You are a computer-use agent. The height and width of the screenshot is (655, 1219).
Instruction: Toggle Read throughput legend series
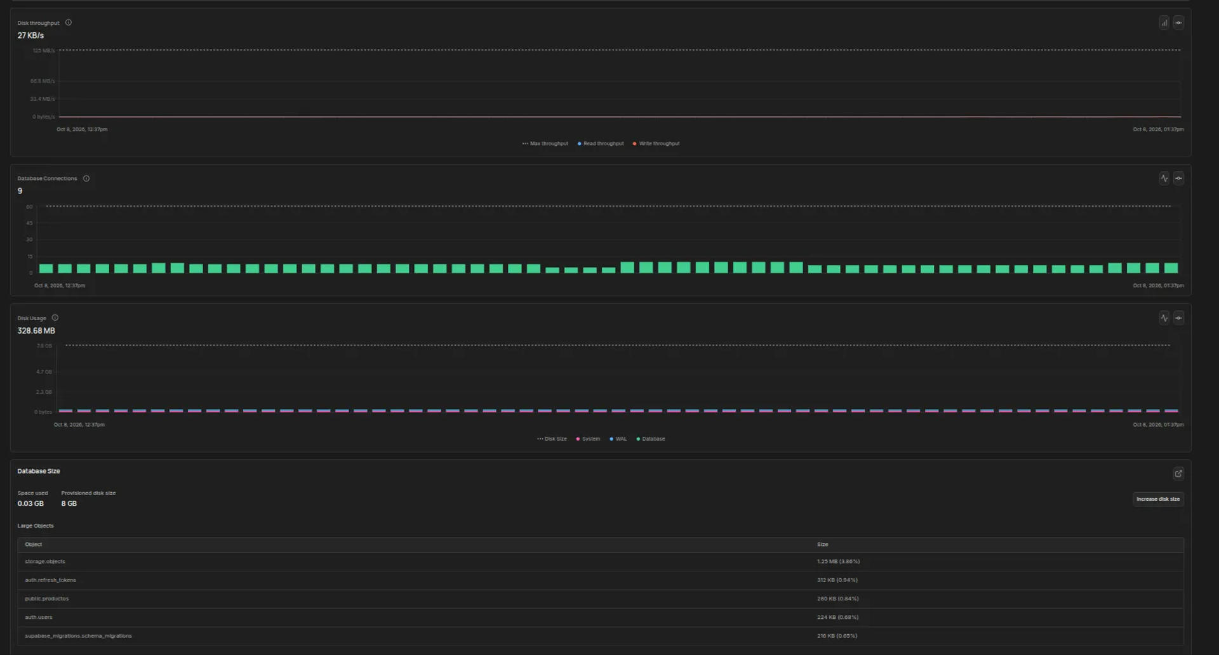tap(601, 143)
